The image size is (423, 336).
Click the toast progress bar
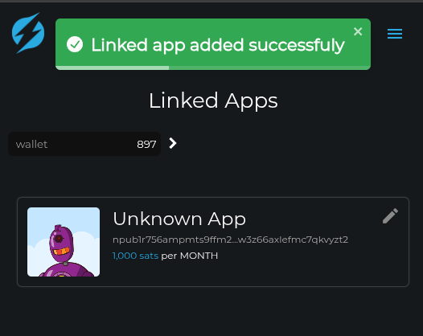[213, 68]
